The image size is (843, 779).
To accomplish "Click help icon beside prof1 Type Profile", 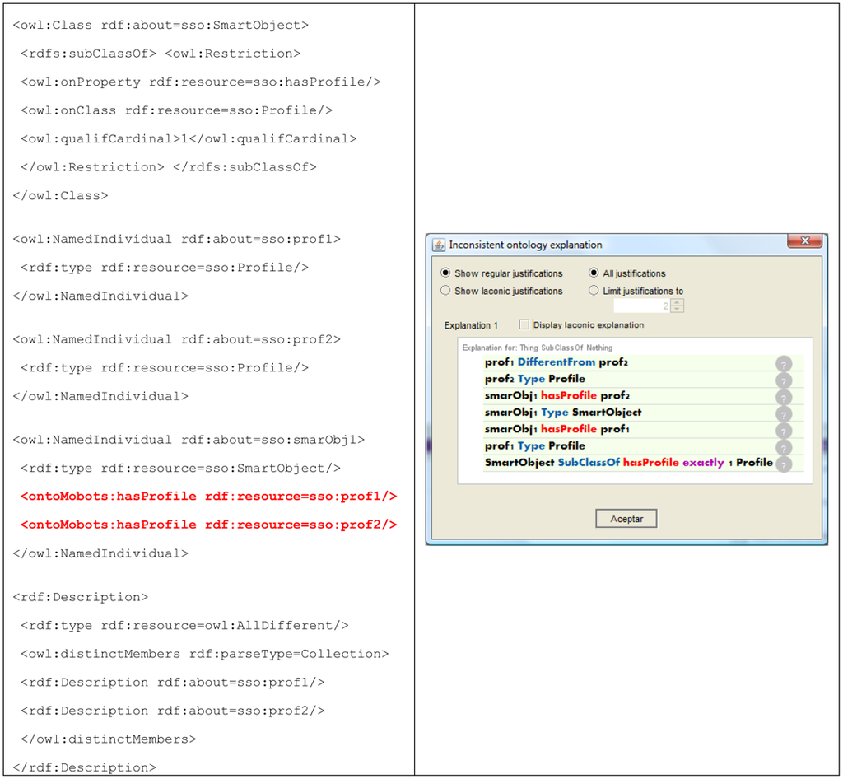I will tap(783, 447).
